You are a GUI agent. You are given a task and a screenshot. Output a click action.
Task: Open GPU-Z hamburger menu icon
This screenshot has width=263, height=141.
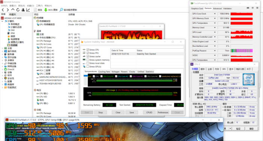257,8
